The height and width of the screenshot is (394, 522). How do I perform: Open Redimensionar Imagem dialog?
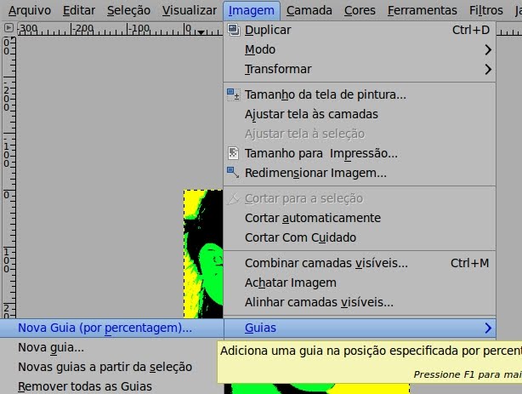360,173
